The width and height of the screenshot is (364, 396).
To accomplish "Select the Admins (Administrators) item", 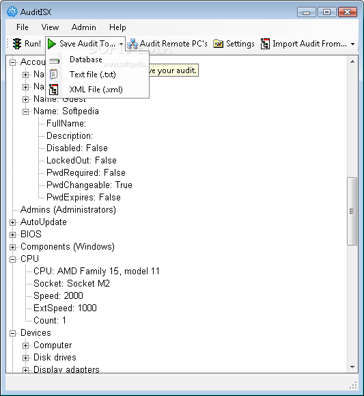I will pos(68,209).
